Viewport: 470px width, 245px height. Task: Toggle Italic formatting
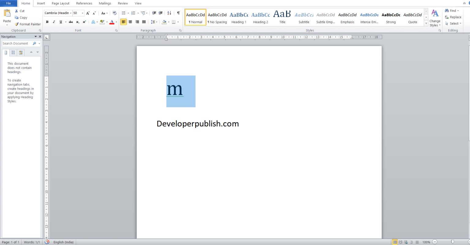(54, 22)
